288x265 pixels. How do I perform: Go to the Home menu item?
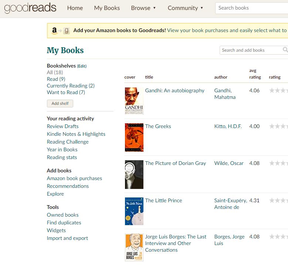pos(75,8)
